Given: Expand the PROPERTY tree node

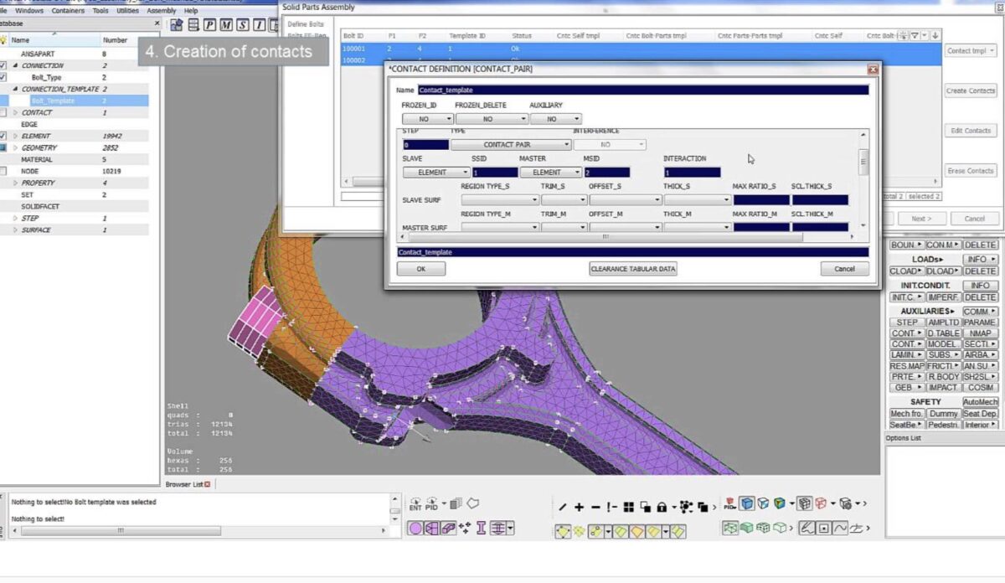Looking at the screenshot, I should [x=15, y=183].
